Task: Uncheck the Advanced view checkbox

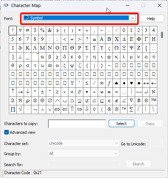Action: coord(6,132)
